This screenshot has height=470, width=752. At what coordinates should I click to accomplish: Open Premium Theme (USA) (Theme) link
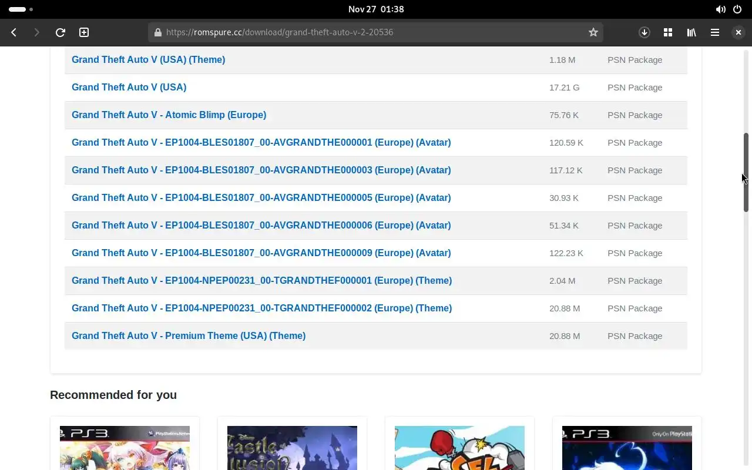pyautogui.click(x=189, y=335)
